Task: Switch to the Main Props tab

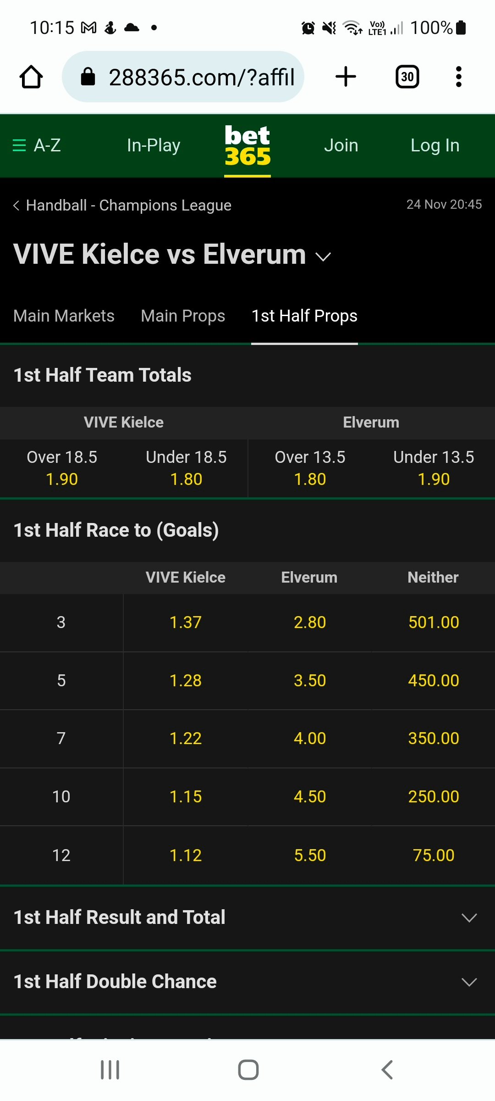Action: [183, 316]
